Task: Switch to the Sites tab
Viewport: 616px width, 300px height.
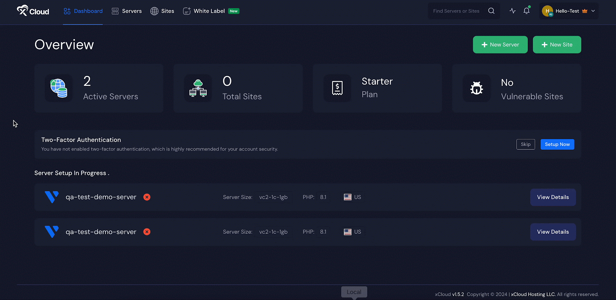Action: point(162,11)
